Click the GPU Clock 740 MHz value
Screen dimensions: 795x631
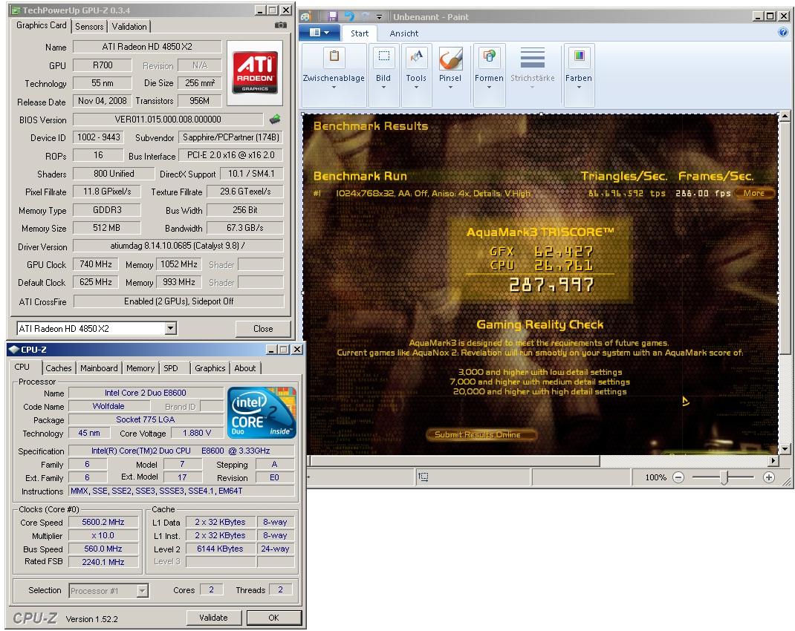pos(96,264)
